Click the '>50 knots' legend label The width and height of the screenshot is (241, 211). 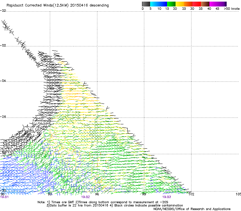coord(232,9)
